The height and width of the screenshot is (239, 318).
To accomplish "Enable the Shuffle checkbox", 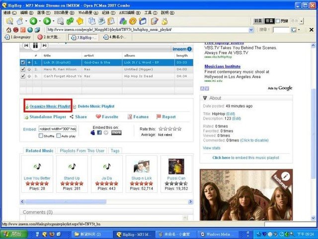I will point(41,135).
